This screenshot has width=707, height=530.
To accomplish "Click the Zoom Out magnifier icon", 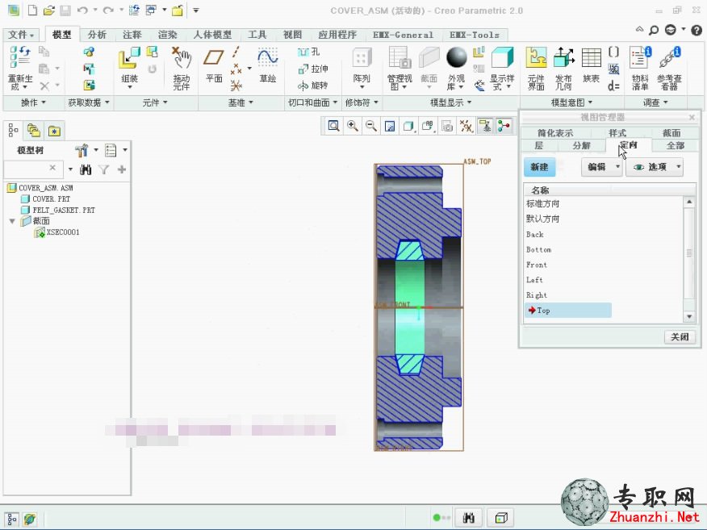I will tap(371, 126).
